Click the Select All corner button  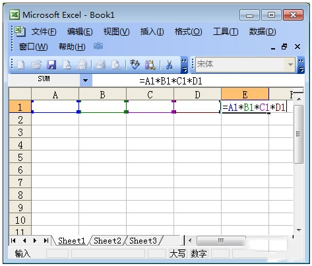[20, 94]
